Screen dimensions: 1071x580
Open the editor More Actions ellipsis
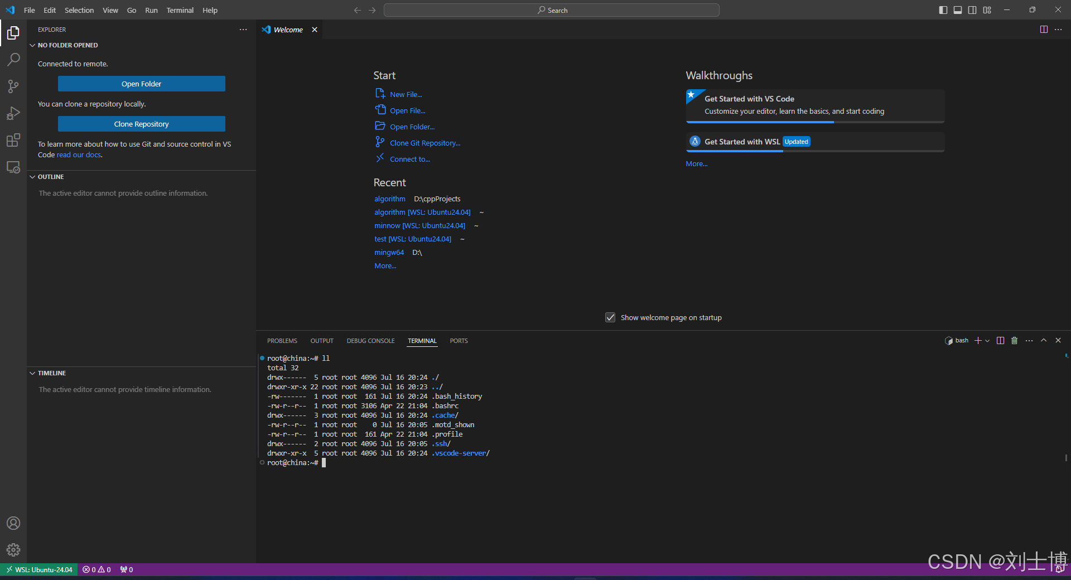[x=1058, y=30]
